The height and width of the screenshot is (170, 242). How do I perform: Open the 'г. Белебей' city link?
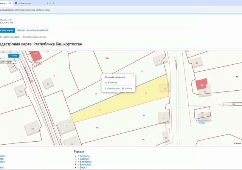[x=85, y=162]
